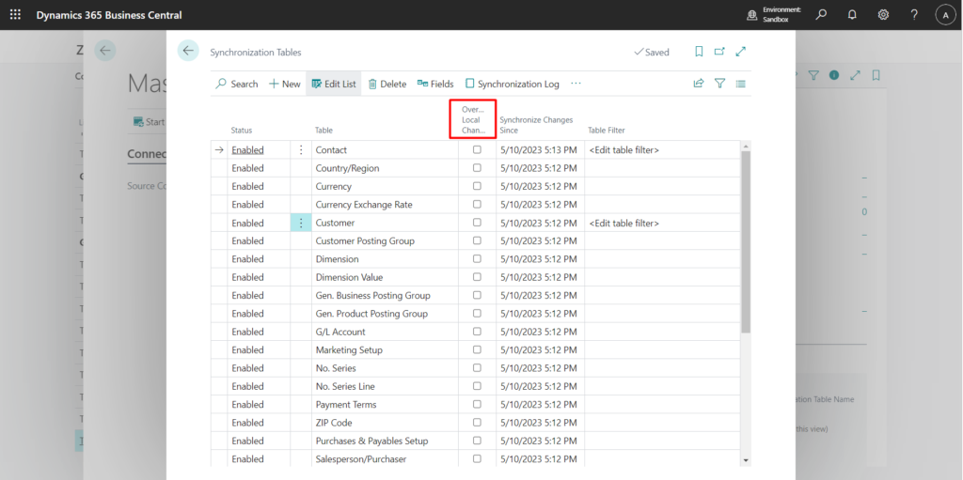This screenshot has width=963, height=480.
Task: Click expand icon on background page
Action: point(855,75)
